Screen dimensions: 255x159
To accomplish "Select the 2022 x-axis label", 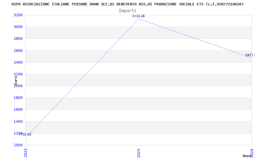I will point(25,153).
